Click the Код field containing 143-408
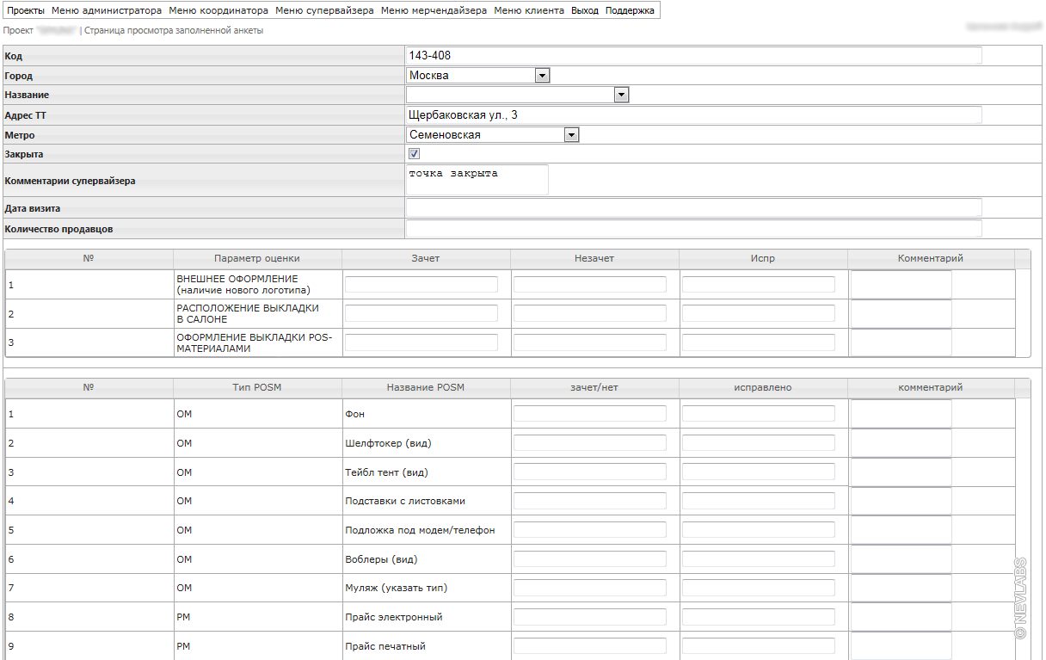 tap(693, 56)
